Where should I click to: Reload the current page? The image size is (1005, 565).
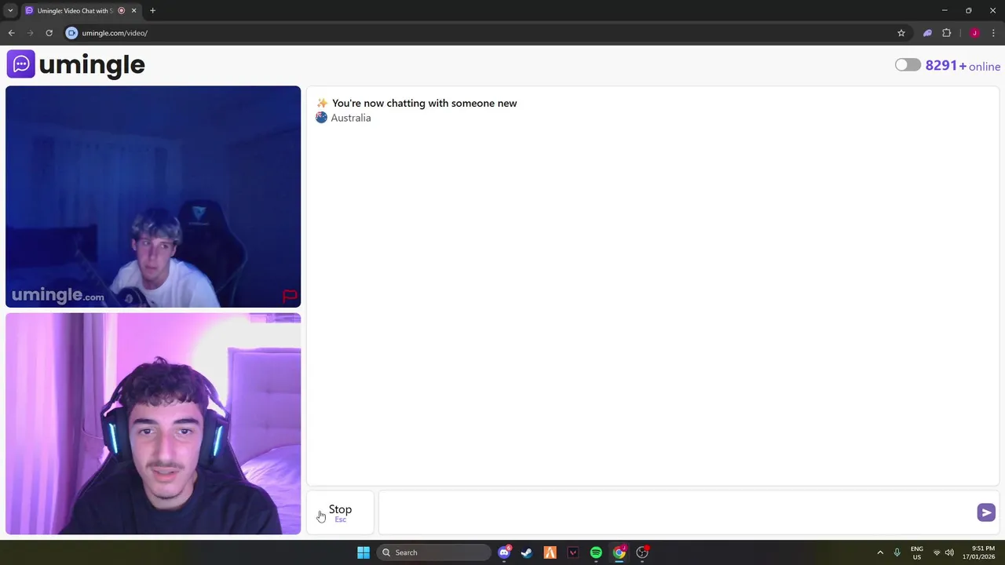(x=49, y=33)
